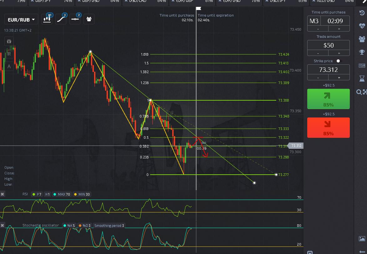Open the trophy tournaments icon
This screenshot has height=254, width=367.
362,52
